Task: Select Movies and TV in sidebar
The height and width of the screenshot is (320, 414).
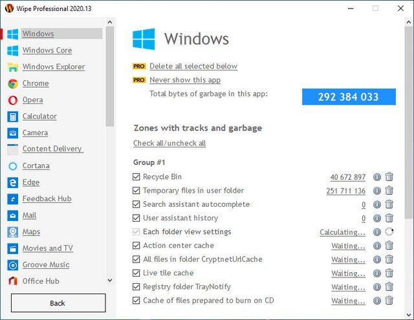Action: [47, 248]
